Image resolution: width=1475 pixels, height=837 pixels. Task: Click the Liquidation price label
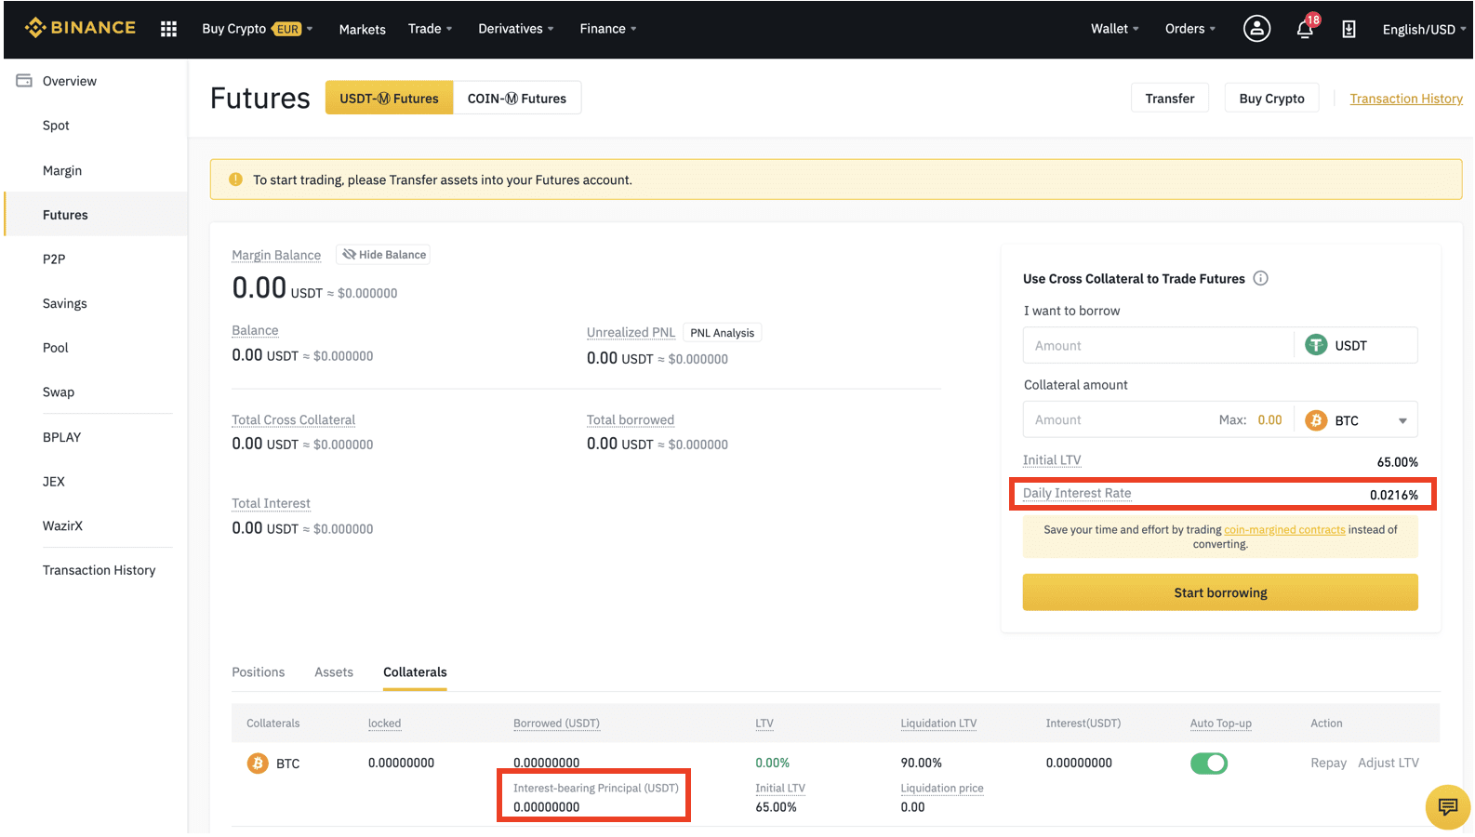click(x=941, y=788)
